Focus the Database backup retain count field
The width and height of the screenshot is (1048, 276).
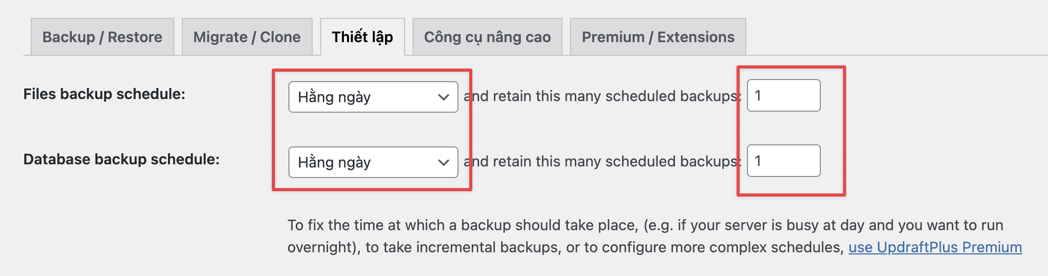[x=783, y=161]
